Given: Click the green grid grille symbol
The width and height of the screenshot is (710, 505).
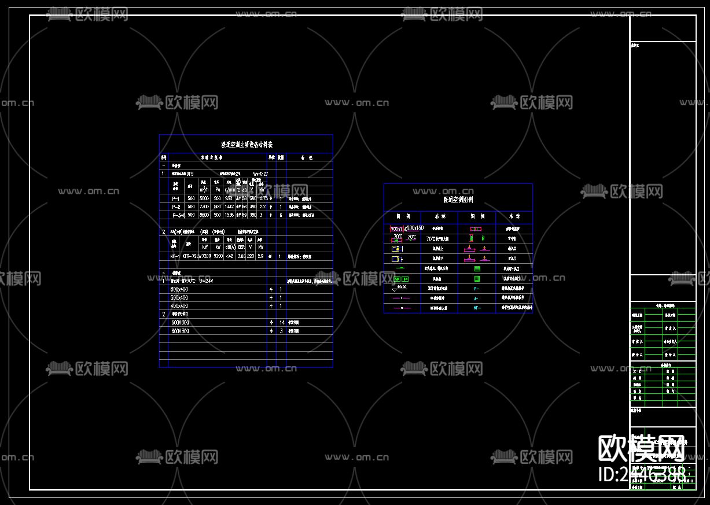Looking at the screenshot, I should coord(477,278).
